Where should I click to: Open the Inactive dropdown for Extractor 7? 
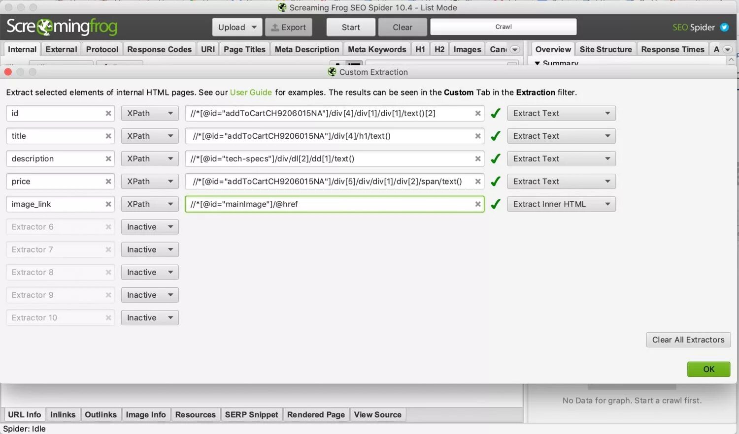pyautogui.click(x=150, y=249)
